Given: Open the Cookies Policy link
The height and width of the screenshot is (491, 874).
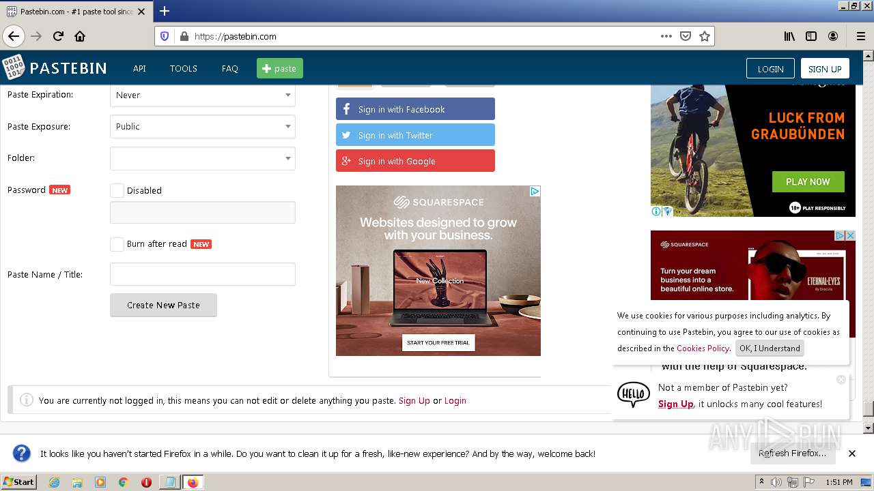Looking at the screenshot, I should pos(703,348).
